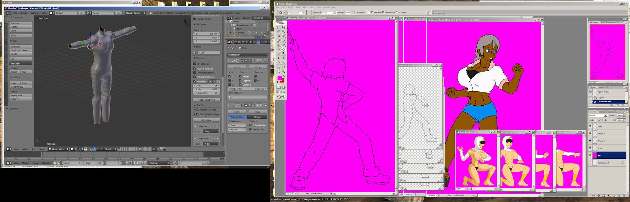Remove the Right background image entry
Viewport: 630px width, 202px height.
coord(217,139)
